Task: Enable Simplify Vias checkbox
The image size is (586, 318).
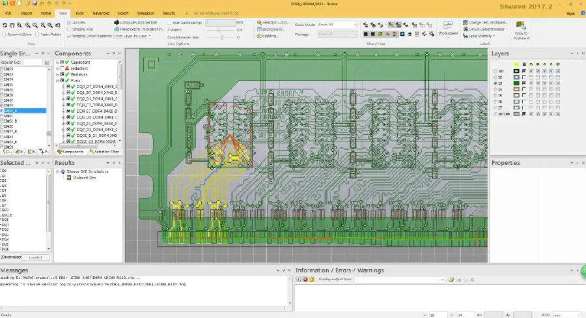Action: tap(69, 29)
